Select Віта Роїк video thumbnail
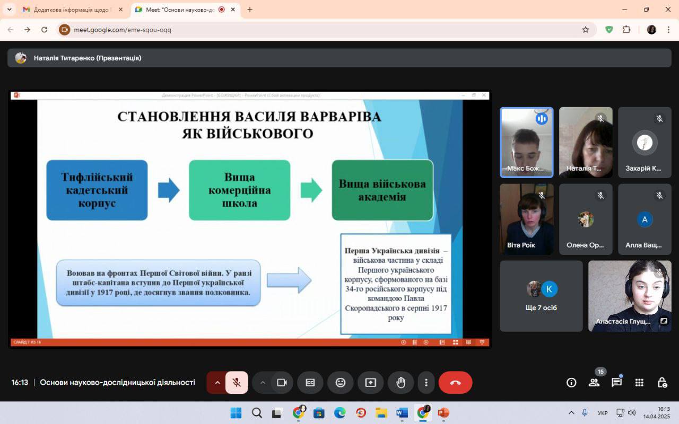The image size is (679, 424). (x=526, y=219)
